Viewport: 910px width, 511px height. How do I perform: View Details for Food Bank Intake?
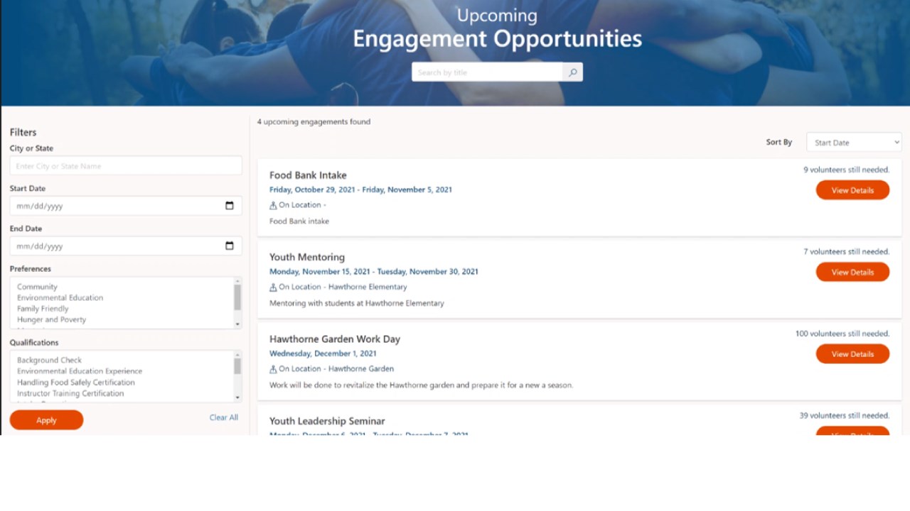coord(852,190)
